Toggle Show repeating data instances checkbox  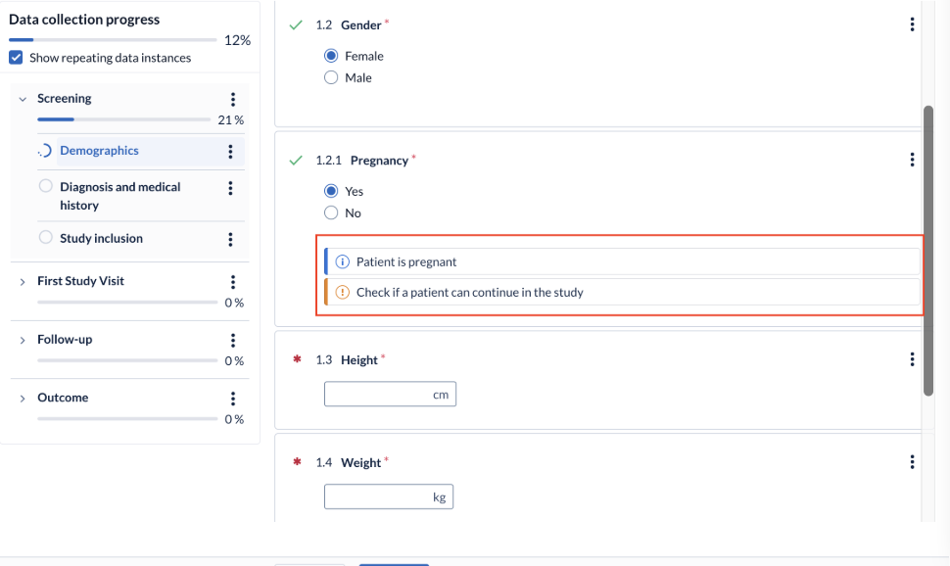[x=16, y=58]
